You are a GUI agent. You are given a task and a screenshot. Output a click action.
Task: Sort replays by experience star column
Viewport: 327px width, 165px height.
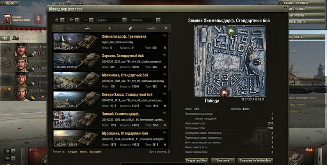point(110,29)
